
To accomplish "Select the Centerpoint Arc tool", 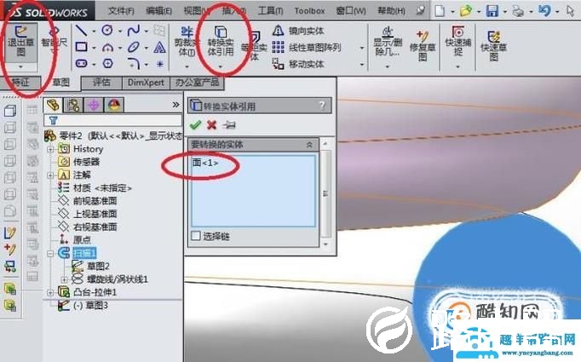I will pyautogui.click(x=107, y=47).
